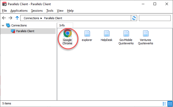Switch to icon grid view
173x107 pixels.
(x=170, y=104)
